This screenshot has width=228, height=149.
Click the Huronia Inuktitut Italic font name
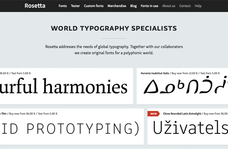(155, 73)
